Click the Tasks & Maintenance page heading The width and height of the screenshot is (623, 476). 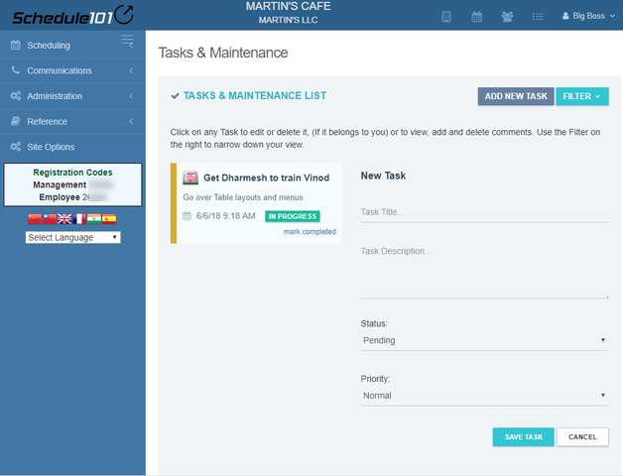click(223, 53)
